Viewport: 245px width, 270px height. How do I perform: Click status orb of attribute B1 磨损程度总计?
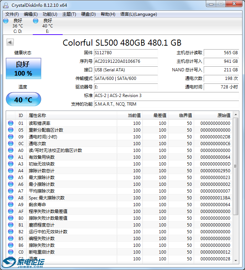(11, 225)
